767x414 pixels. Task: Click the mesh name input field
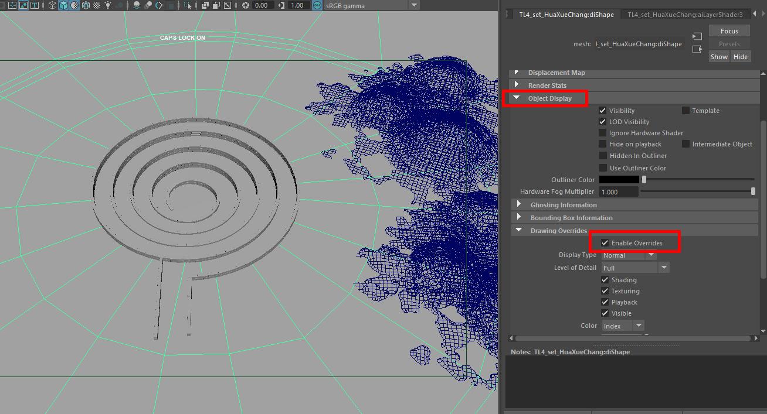click(x=639, y=44)
